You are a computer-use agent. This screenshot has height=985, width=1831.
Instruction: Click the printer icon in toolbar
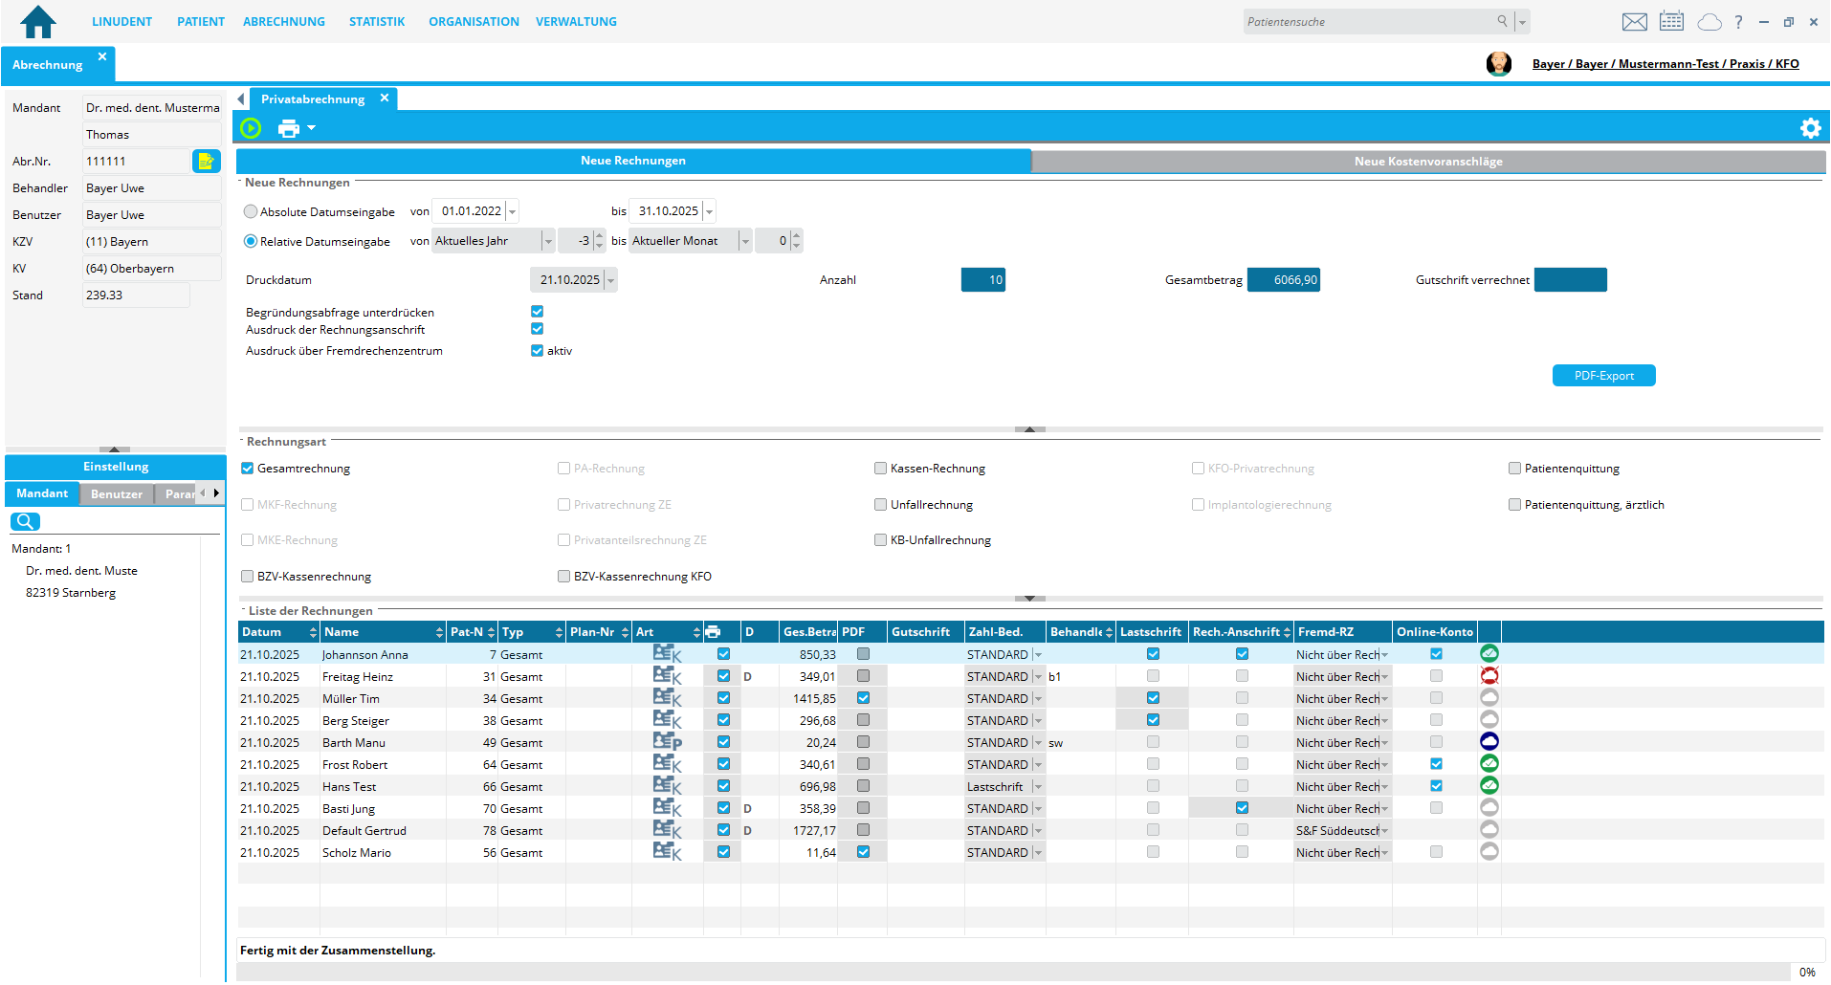288,128
